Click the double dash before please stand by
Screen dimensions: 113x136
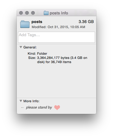point(22,108)
